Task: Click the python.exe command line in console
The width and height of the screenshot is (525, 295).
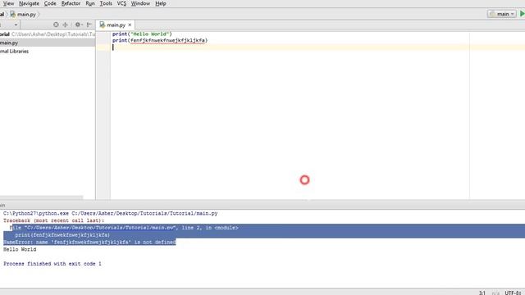Action: 111,213
